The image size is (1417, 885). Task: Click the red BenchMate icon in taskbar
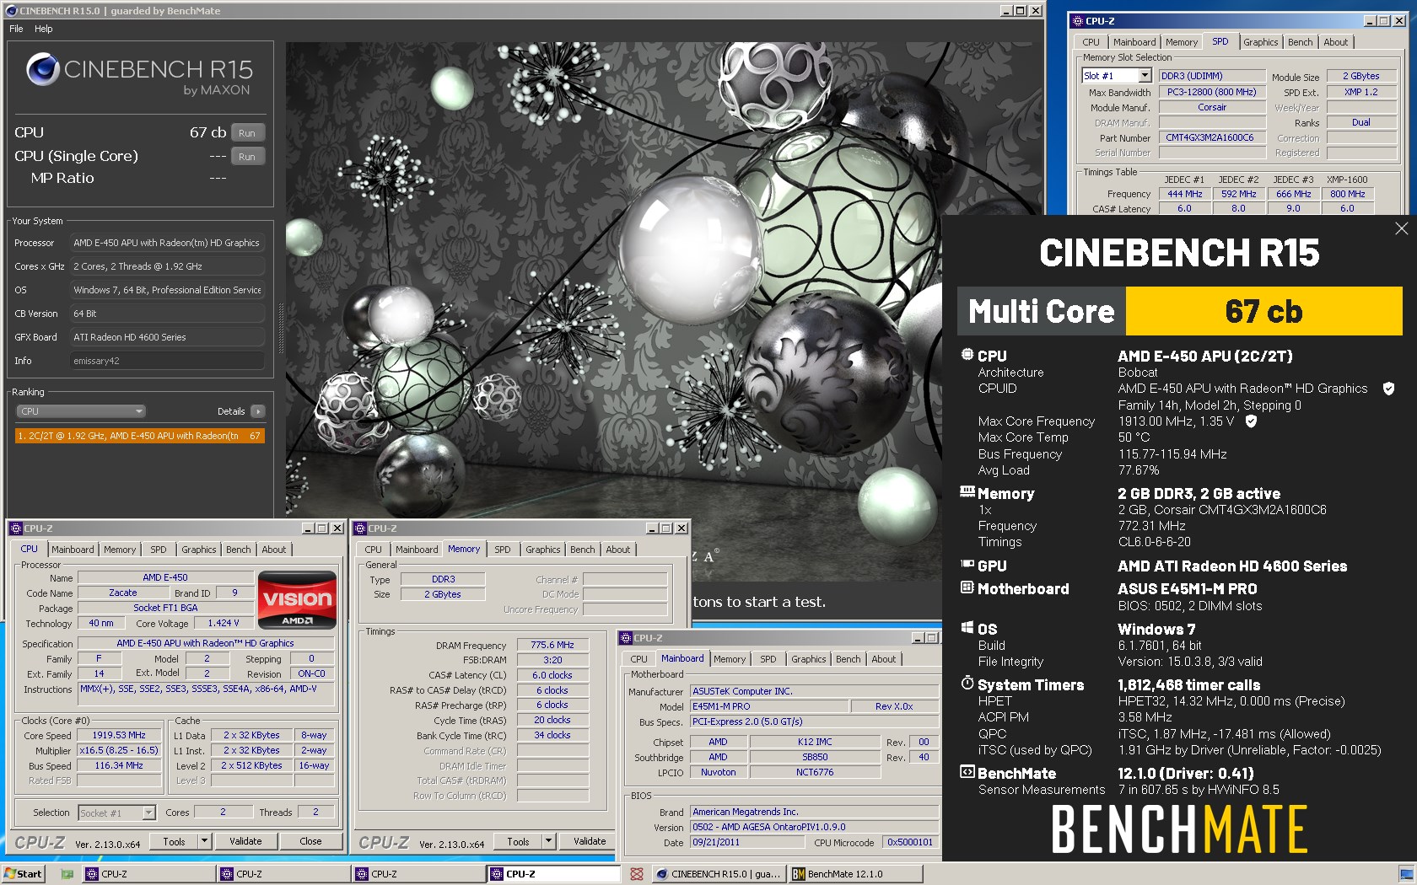click(x=637, y=874)
